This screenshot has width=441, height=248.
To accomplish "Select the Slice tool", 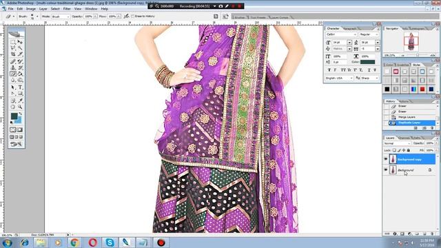I will coord(20,54).
